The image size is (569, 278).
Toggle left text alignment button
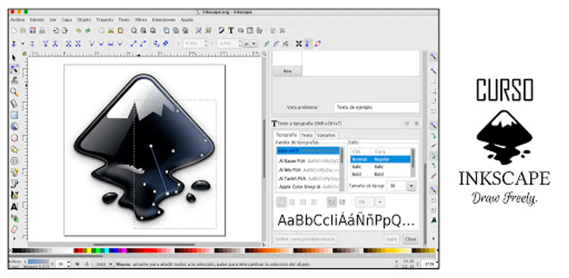281,202
